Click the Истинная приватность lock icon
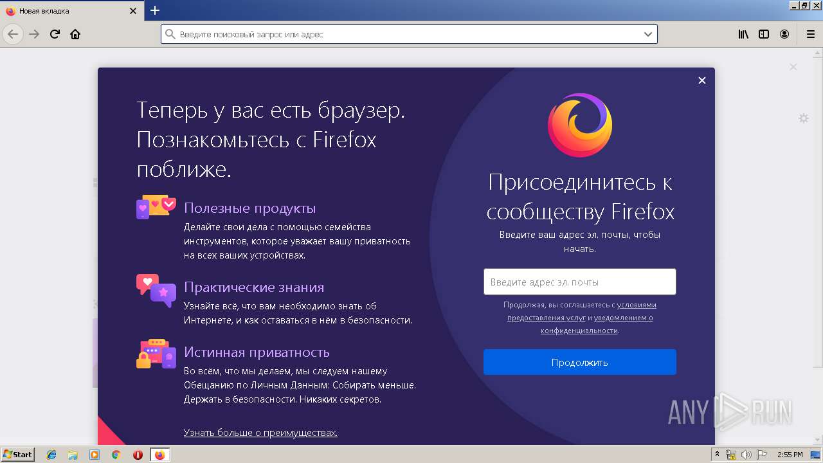823x463 pixels. (156, 354)
